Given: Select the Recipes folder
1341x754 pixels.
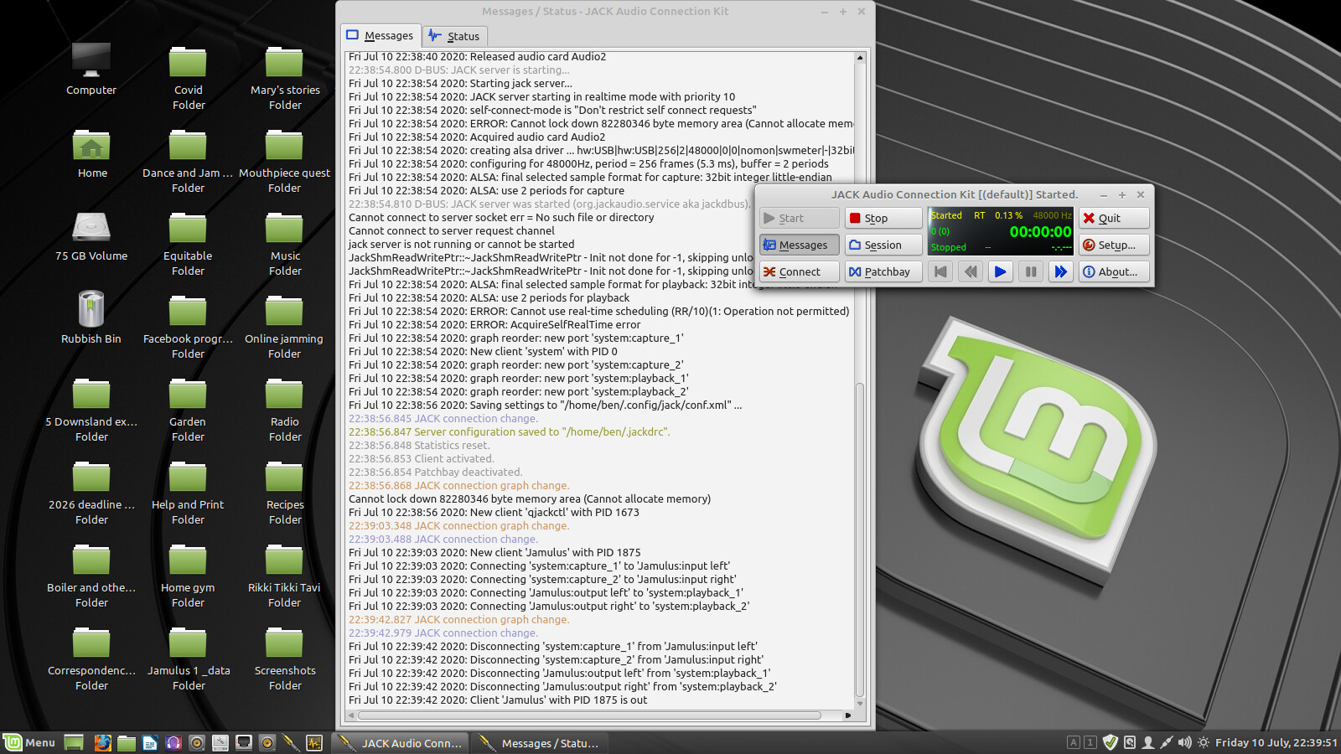Looking at the screenshot, I should coord(285,492).
